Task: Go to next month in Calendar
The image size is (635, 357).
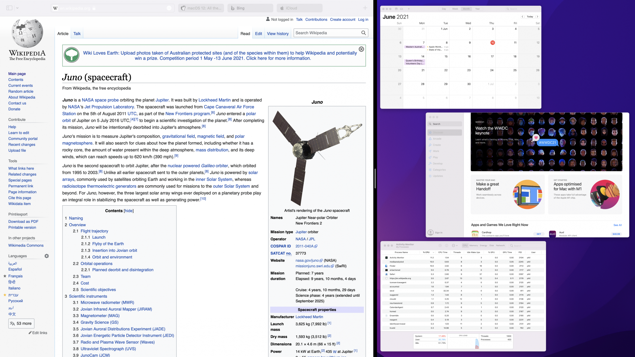Action: [537, 17]
